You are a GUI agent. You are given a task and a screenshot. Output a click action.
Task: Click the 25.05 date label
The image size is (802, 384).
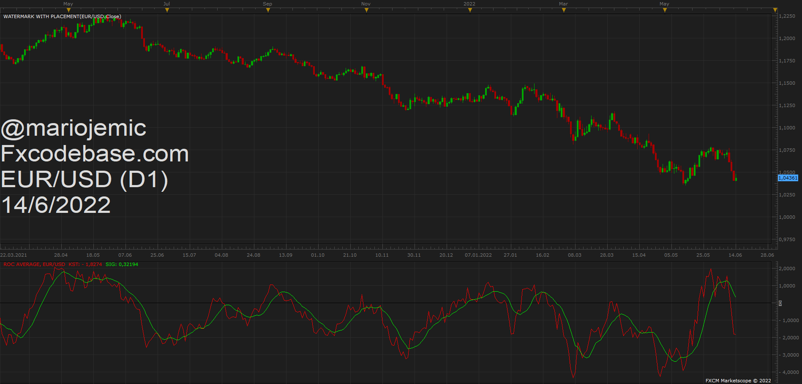(703, 255)
